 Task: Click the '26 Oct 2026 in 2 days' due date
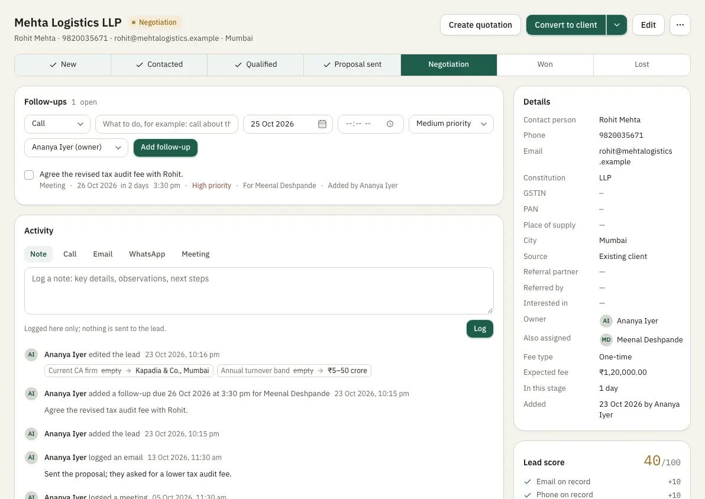pos(112,186)
